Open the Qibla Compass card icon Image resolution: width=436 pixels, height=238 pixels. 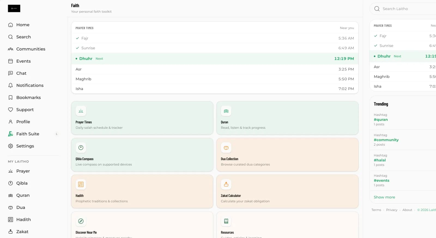tap(81, 147)
